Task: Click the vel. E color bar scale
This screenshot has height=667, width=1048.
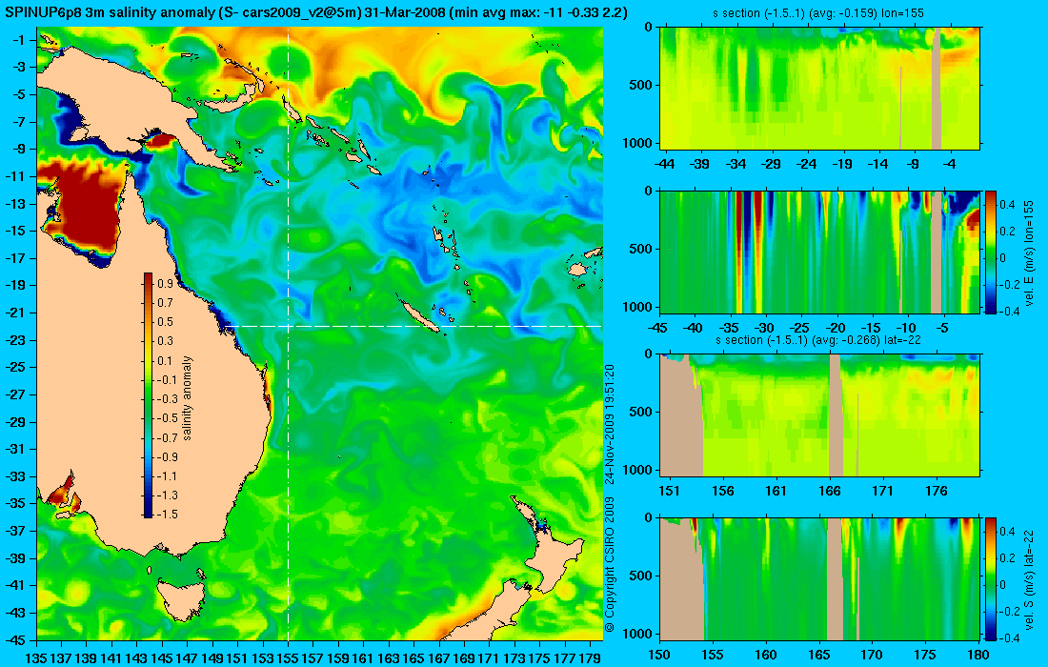Action: (990, 252)
